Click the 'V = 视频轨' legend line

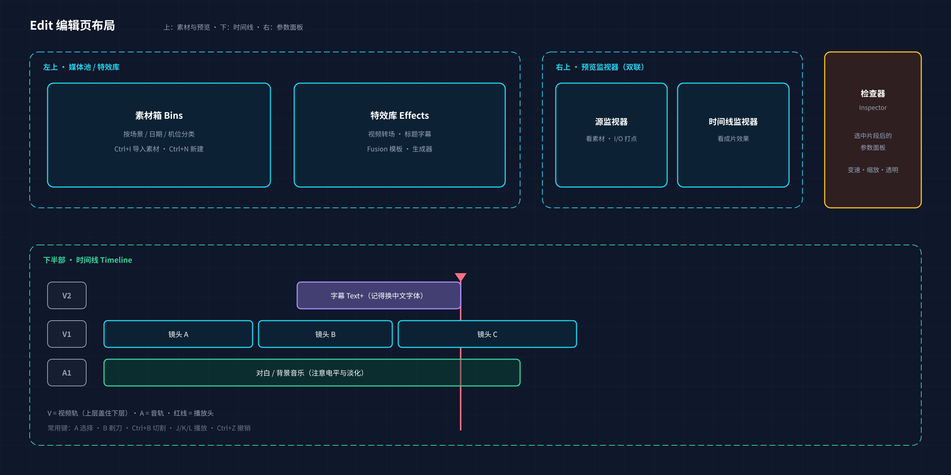pyautogui.click(x=131, y=413)
